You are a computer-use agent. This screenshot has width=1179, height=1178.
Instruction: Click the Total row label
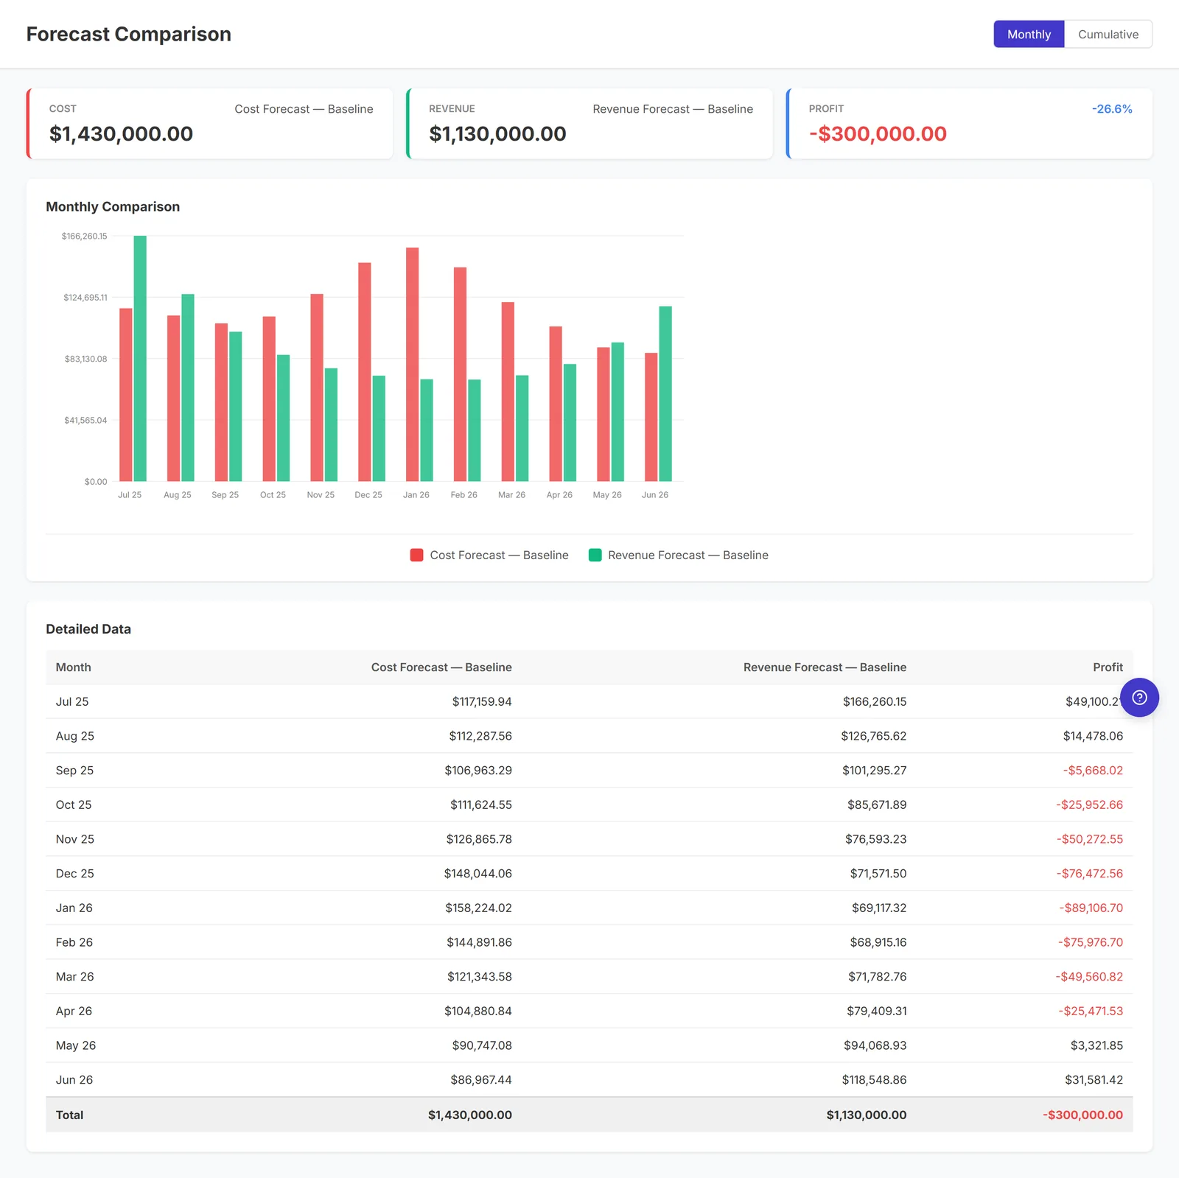(69, 1115)
